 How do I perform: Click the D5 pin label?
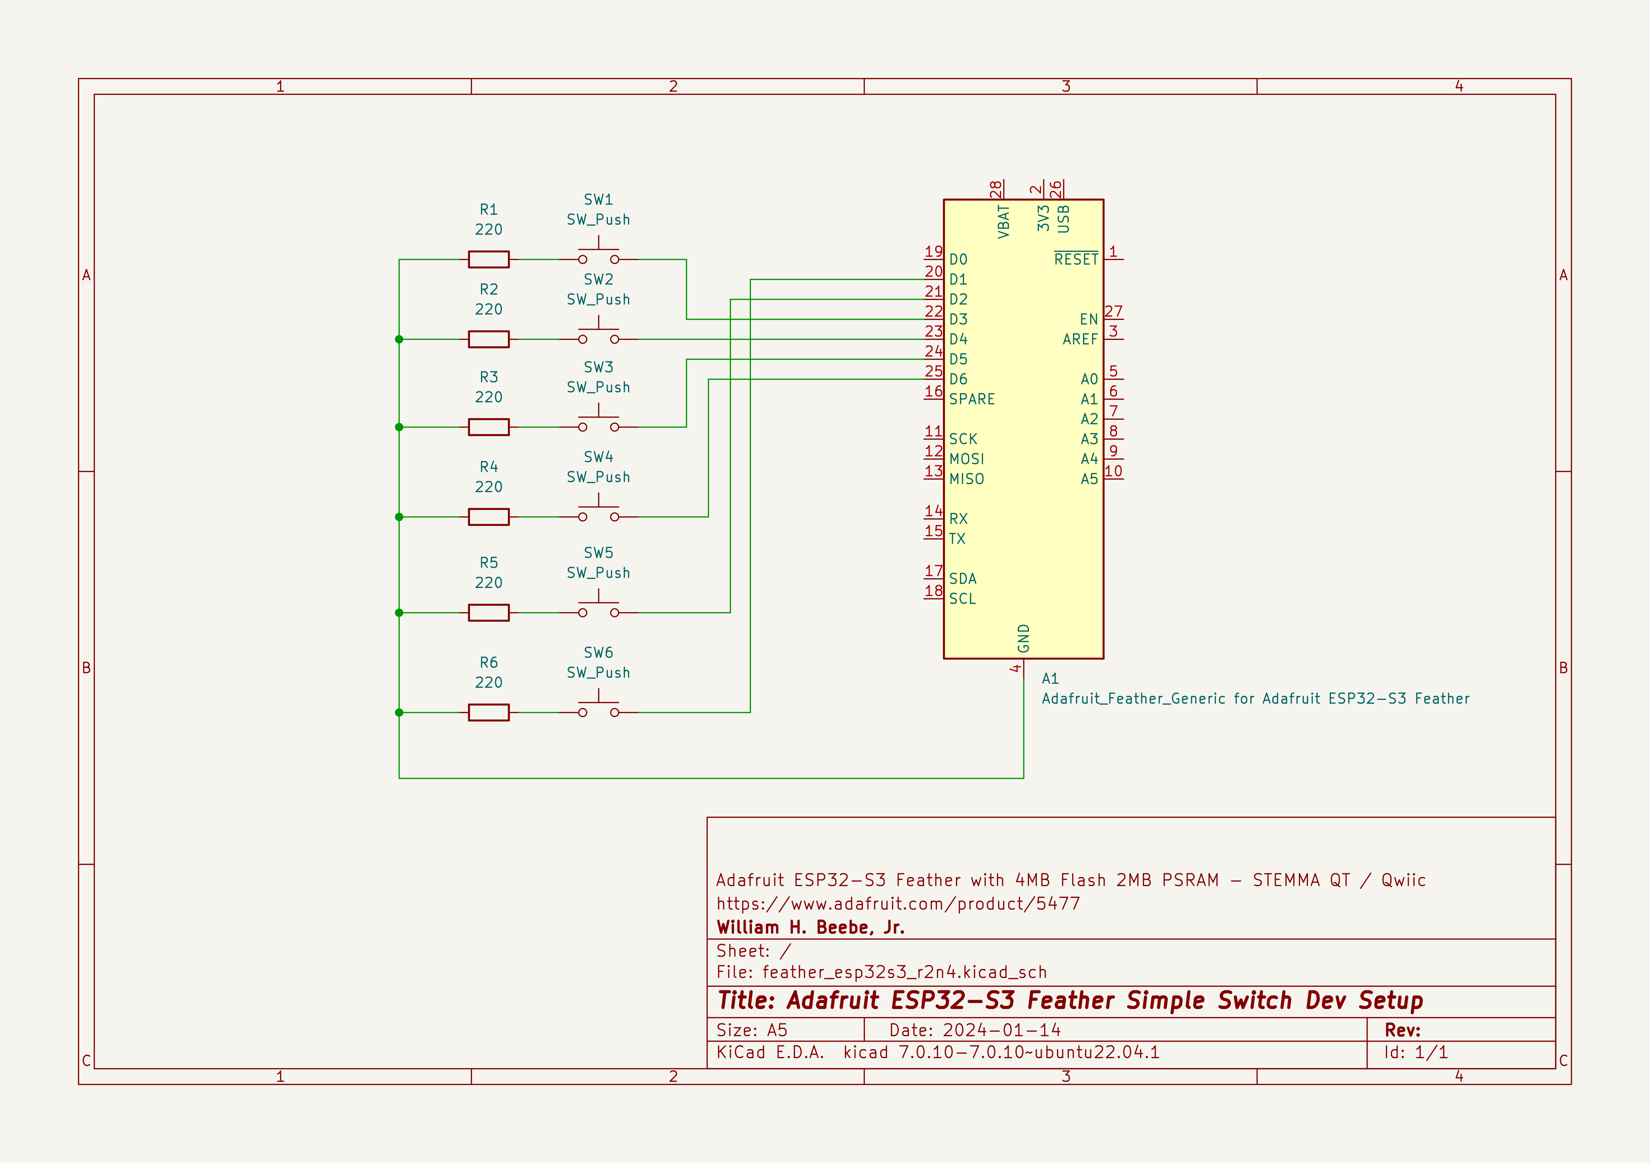[x=959, y=359]
